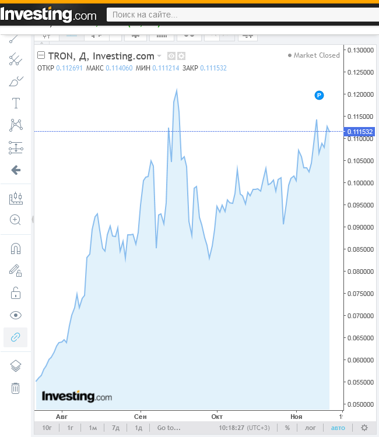Collapse the TRON legend with minus box

(41, 55)
